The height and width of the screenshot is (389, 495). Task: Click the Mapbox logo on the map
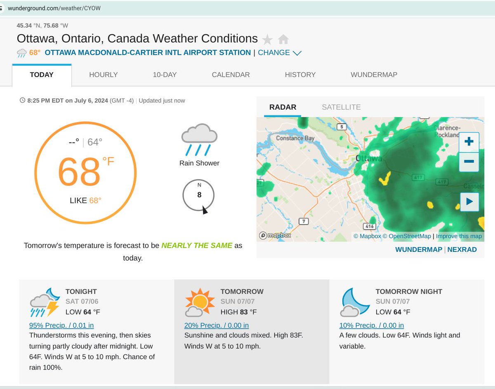275,235
